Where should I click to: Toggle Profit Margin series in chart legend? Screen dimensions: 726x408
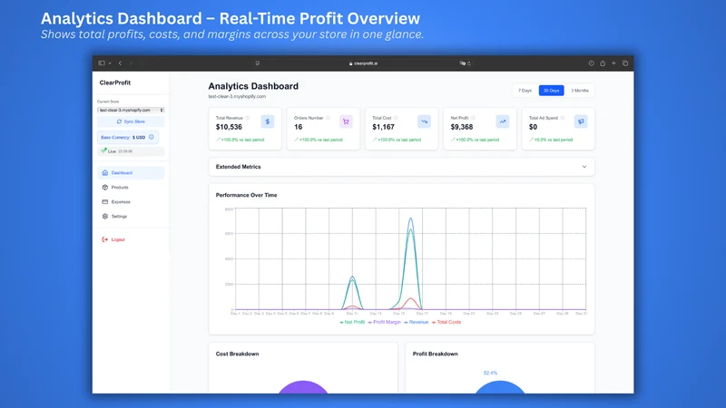click(x=384, y=322)
